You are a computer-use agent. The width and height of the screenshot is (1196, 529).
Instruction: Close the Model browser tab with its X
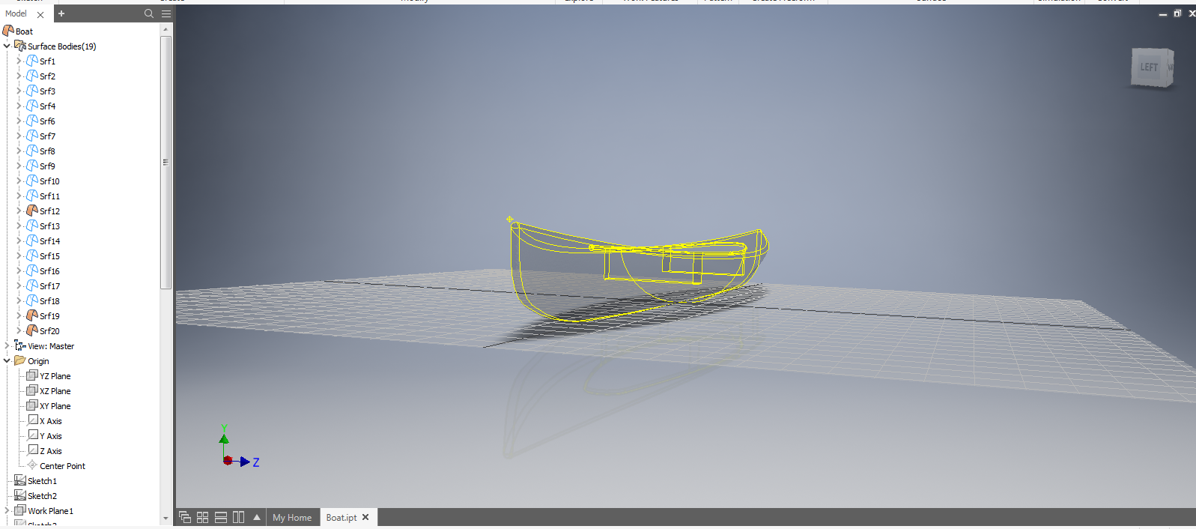[x=40, y=14]
